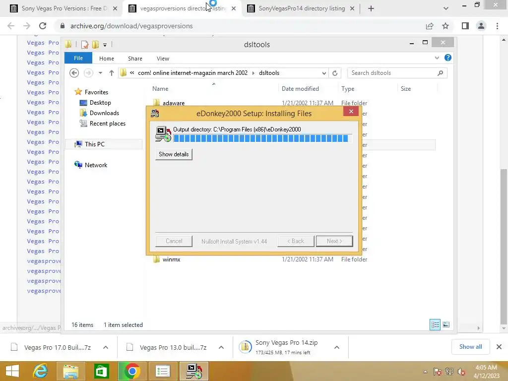Expand the address path dropdown

pos(324,73)
